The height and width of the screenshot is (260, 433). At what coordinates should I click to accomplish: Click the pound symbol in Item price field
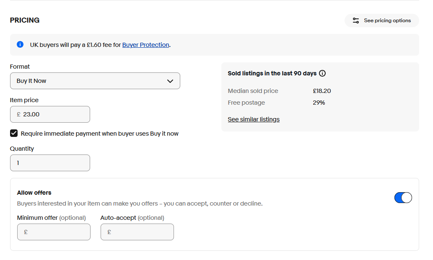pos(18,114)
